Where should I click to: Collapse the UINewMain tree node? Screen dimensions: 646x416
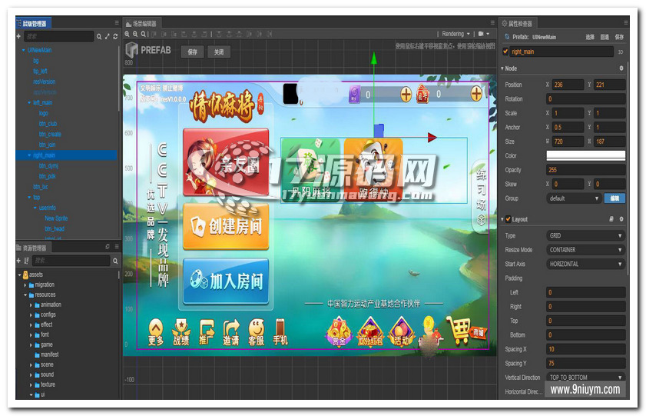click(x=24, y=50)
